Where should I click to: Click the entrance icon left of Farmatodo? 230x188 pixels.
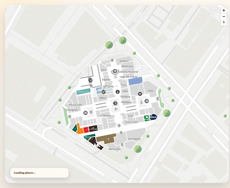click(121, 133)
